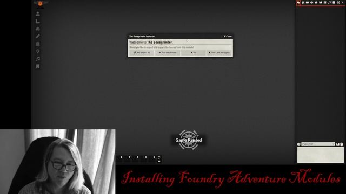Image resolution: width=346 pixels, height=194 pixels.
Task: Open the Chat Log sidebar tab
Action: (298, 2)
